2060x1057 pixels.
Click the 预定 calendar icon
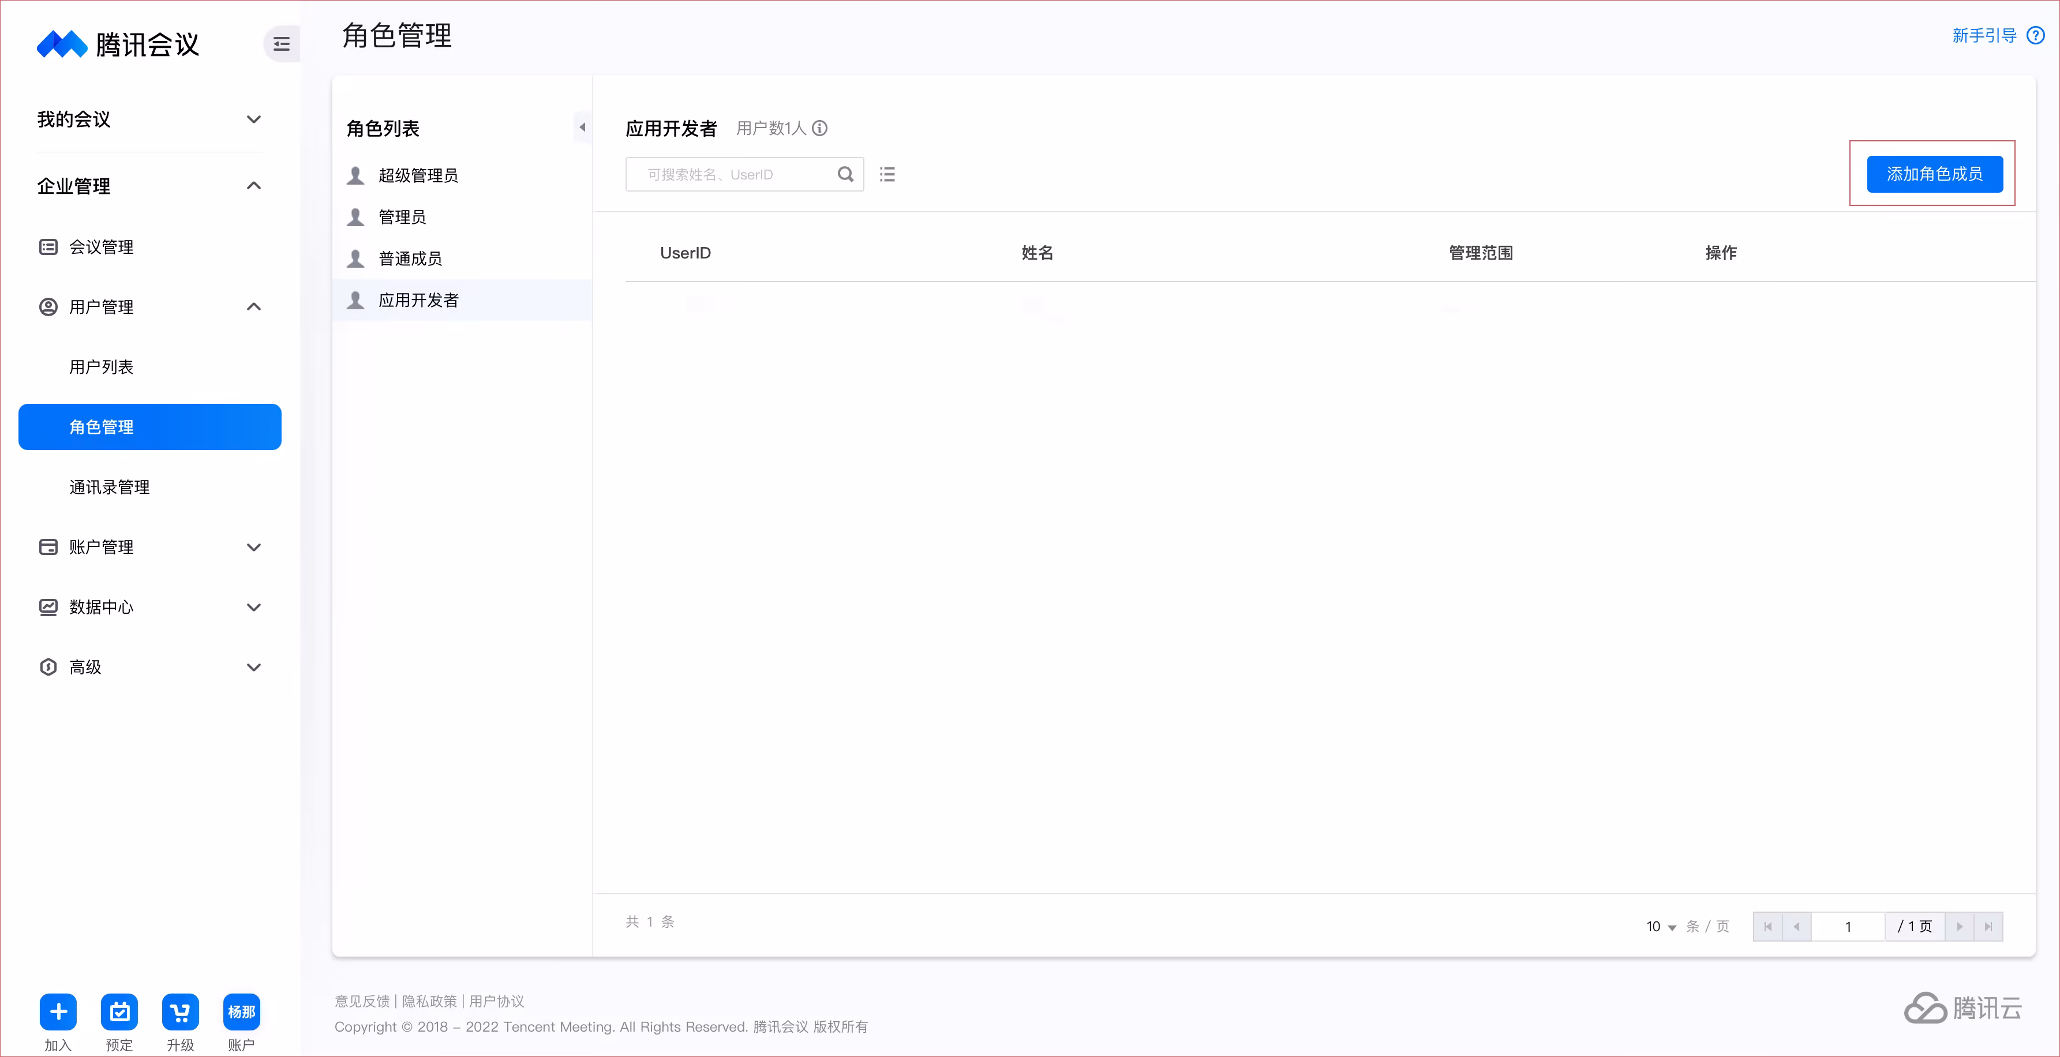pos(119,1012)
